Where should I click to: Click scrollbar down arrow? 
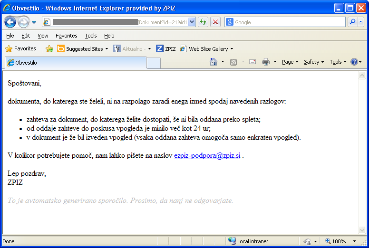click(362, 230)
